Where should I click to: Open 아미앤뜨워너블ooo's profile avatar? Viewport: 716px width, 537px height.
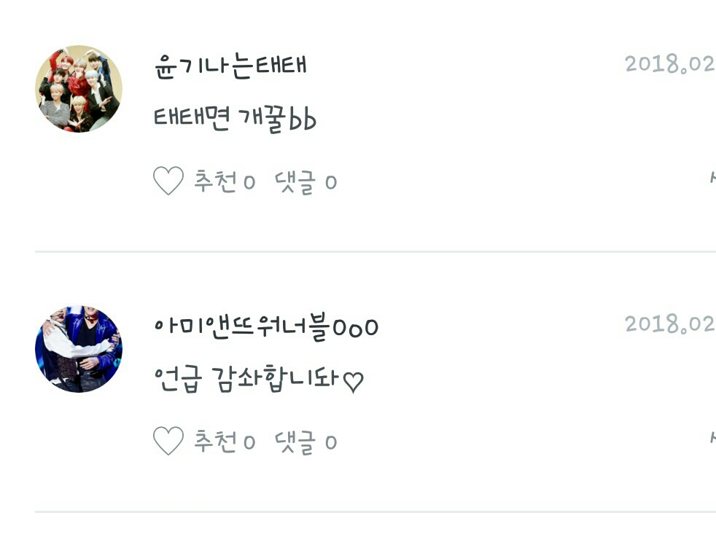(x=79, y=349)
